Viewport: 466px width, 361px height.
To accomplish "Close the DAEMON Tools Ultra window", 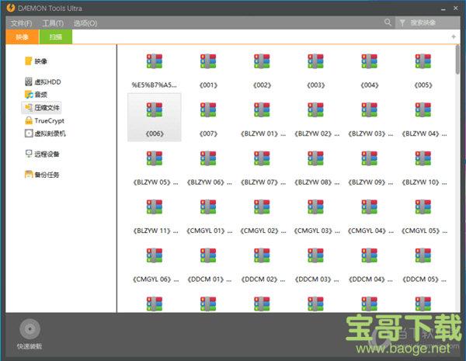I will [x=456, y=9].
